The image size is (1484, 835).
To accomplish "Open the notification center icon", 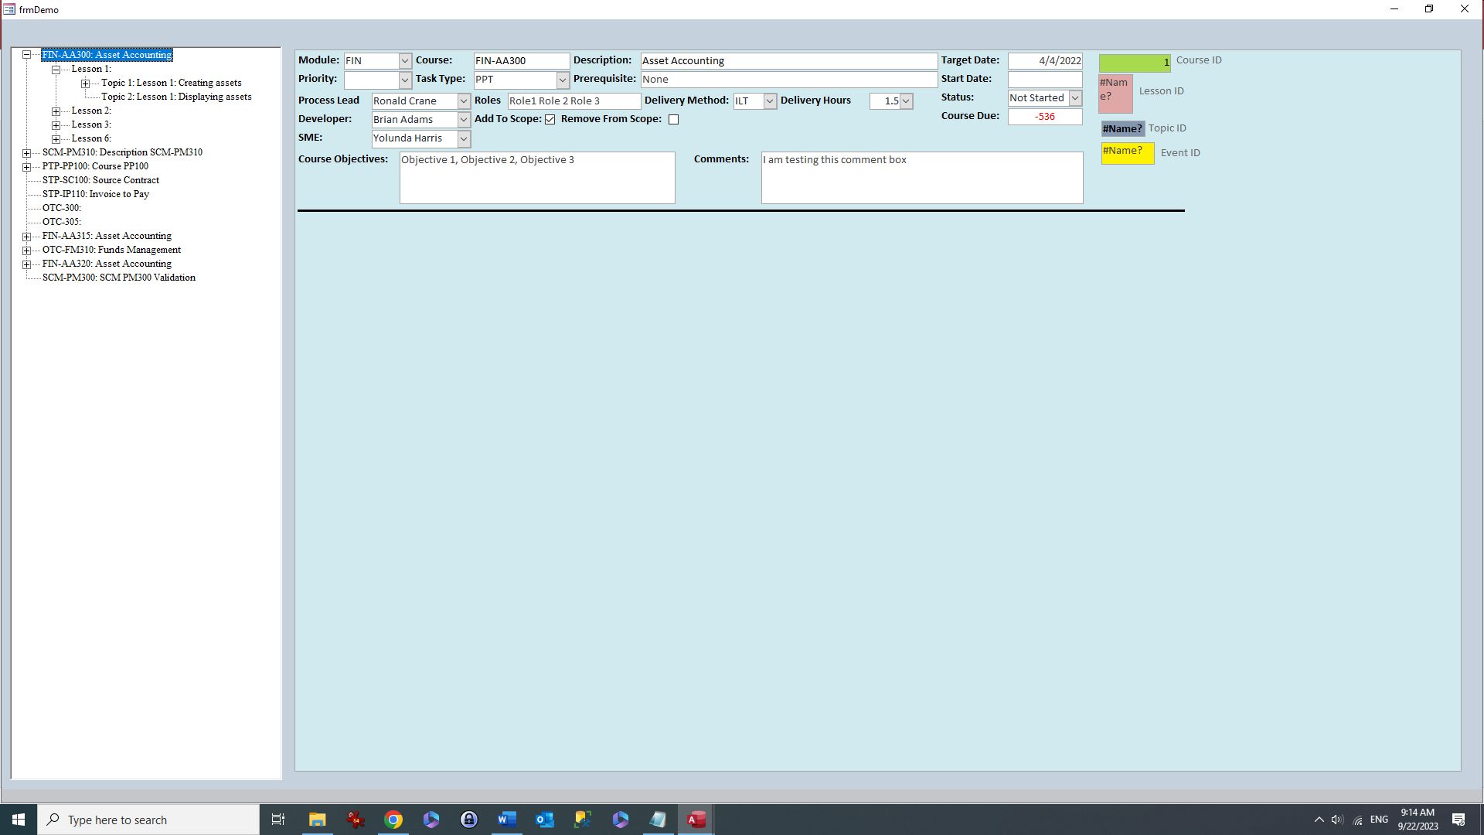I will [x=1458, y=820].
